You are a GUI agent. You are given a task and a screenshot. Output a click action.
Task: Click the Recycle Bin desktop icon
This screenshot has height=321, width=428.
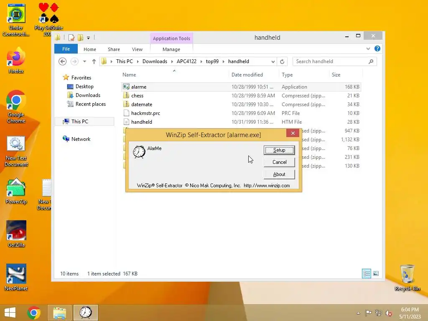pos(407,278)
